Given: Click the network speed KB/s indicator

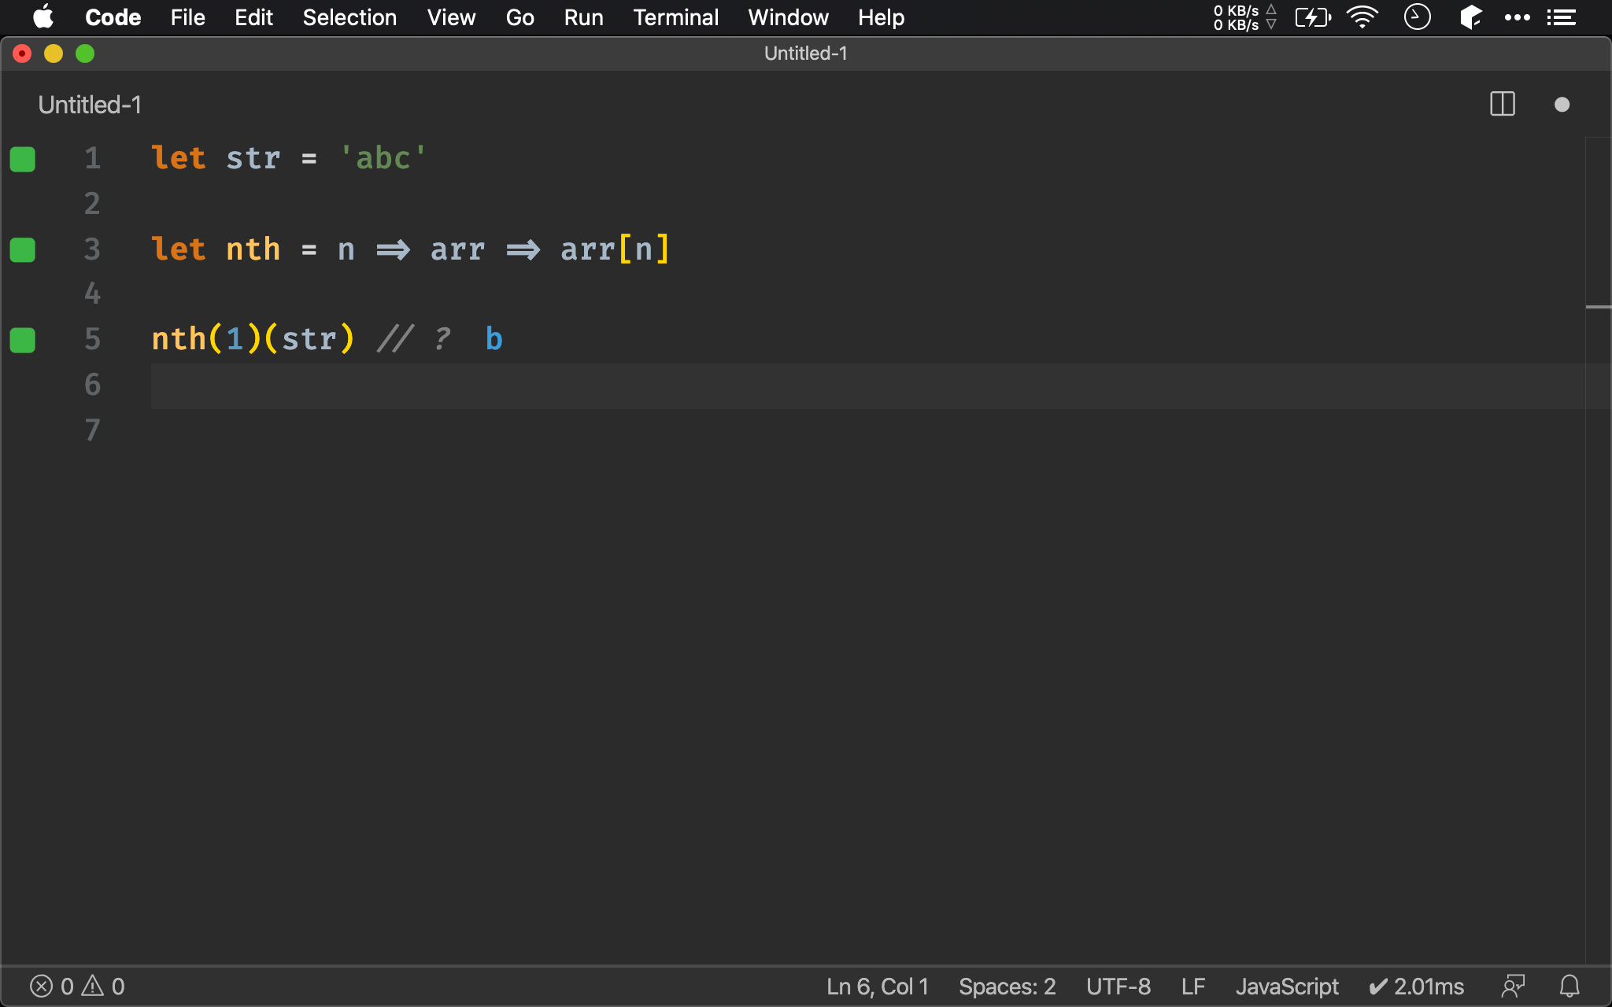Looking at the screenshot, I should 1244,17.
